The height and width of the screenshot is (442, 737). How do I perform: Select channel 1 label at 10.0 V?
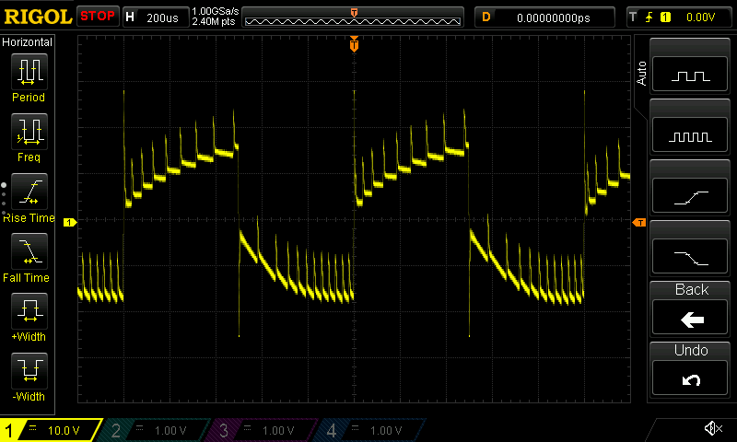[51, 430]
